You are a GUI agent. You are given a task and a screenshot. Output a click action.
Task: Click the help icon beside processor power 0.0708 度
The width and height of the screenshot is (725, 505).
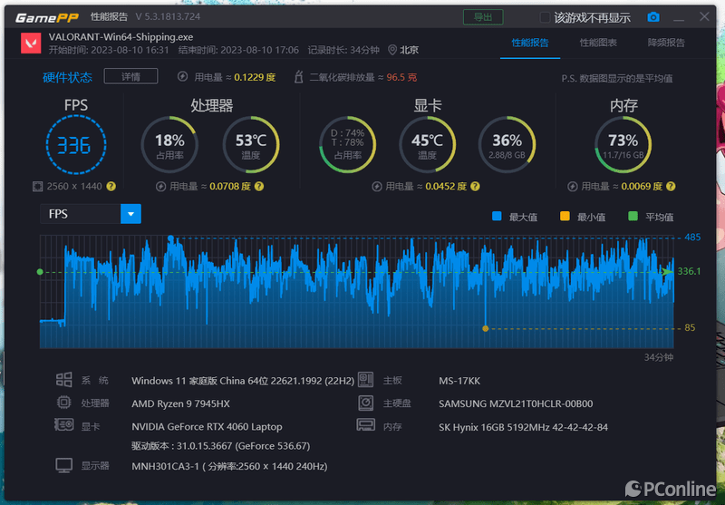pos(259,187)
